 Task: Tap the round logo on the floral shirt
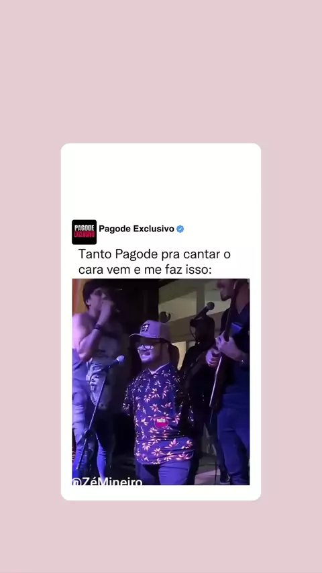161,422
